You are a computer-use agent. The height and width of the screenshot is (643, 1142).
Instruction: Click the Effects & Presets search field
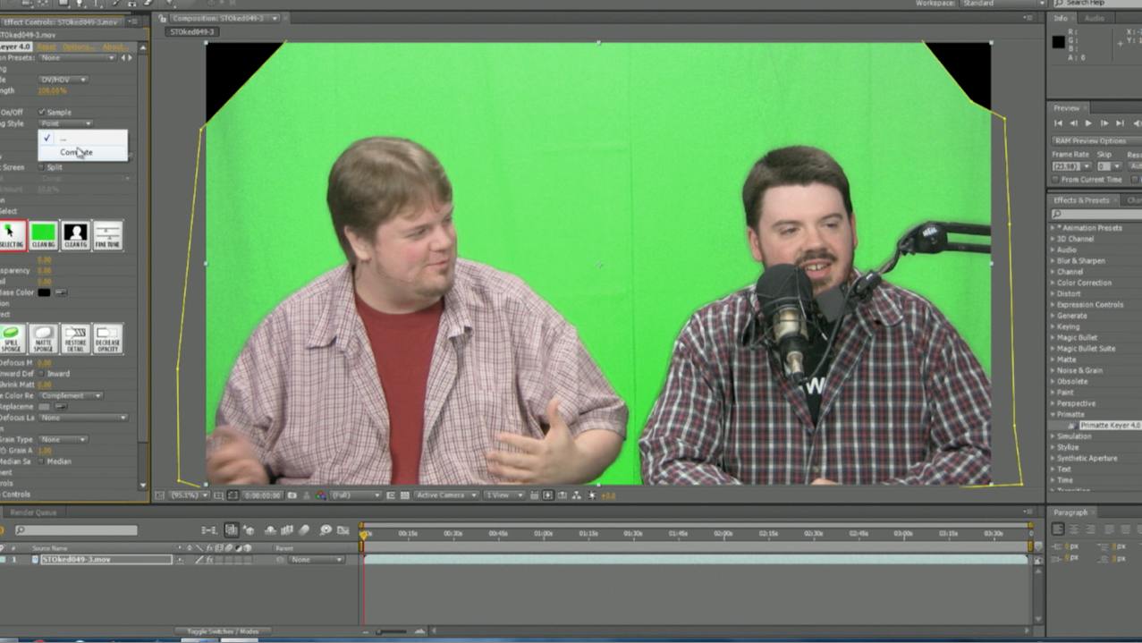tap(1096, 215)
